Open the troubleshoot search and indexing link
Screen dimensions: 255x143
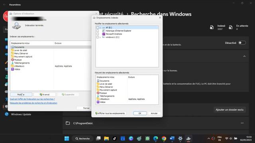pos(33,103)
